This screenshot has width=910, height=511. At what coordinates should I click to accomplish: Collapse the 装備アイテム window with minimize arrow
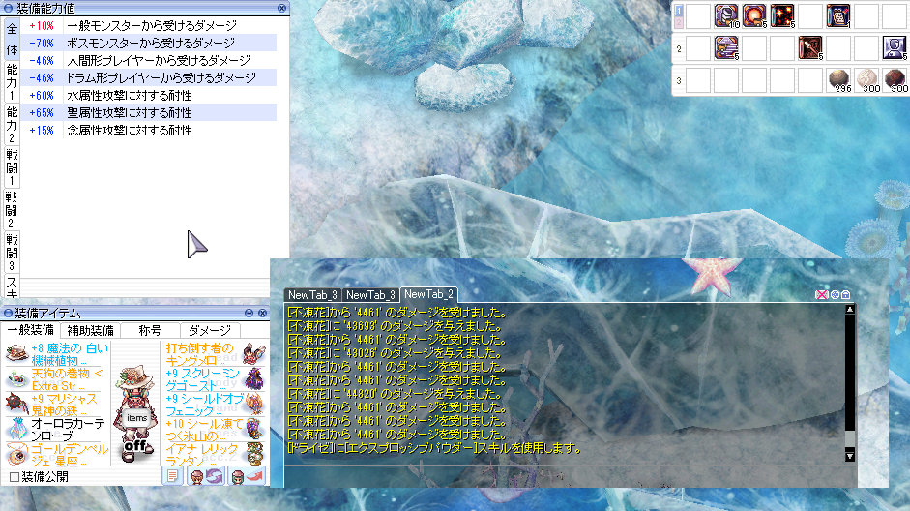(x=249, y=314)
